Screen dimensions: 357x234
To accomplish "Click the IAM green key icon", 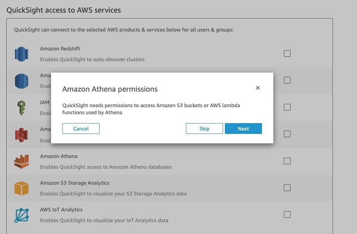I will pos(21,108).
